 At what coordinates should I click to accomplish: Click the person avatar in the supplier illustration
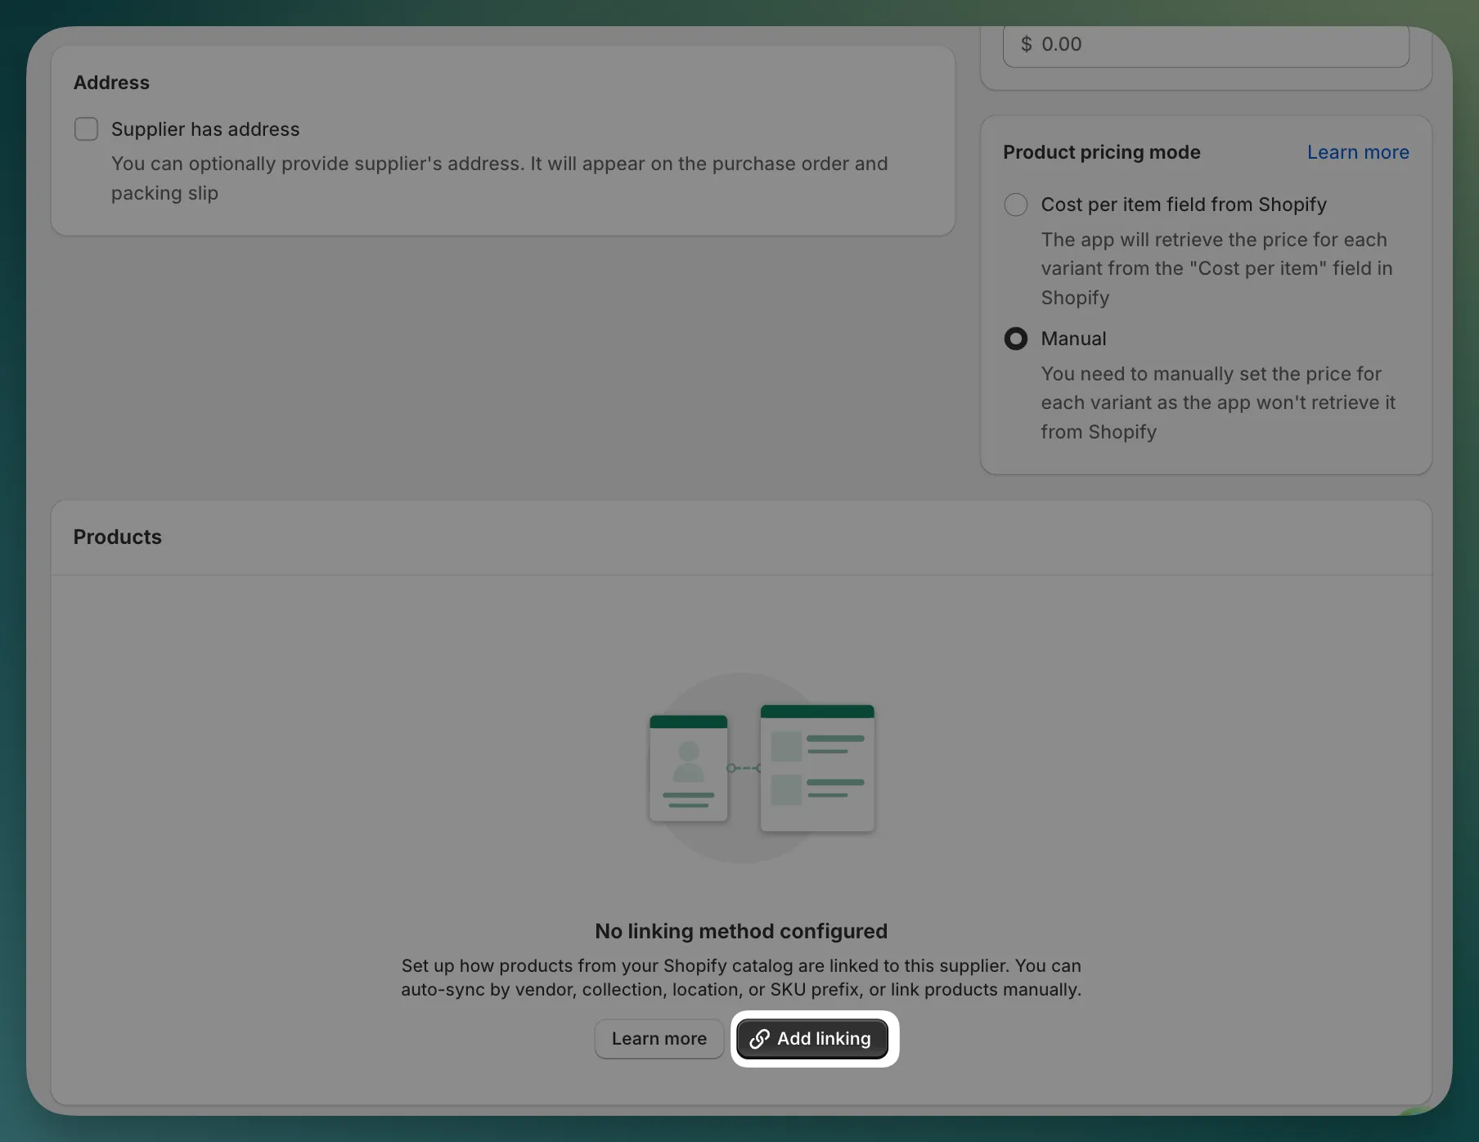(688, 761)
